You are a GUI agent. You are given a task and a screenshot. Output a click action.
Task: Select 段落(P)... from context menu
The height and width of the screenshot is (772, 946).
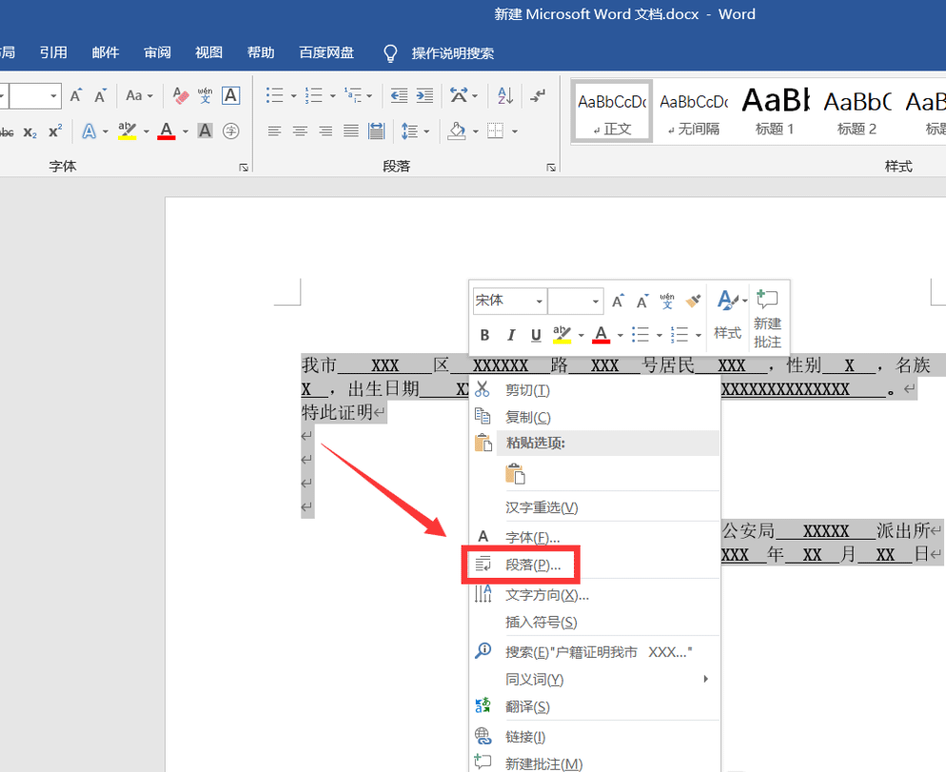click(532, 564)
